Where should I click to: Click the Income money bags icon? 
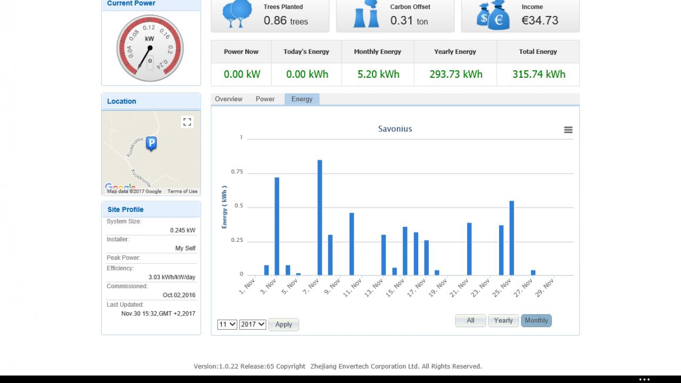click(x=492, y=15)
